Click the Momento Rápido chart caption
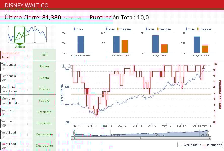This screenshot has width=224, height=151. point(121,55)
